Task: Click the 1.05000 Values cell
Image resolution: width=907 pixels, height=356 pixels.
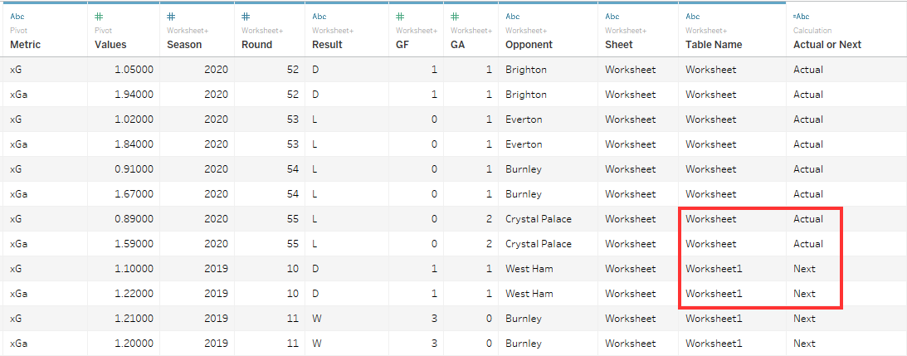Action: [x=134, y=70]
